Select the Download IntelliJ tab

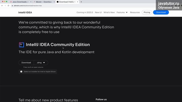pyautogui.click(x=67, y=2)
